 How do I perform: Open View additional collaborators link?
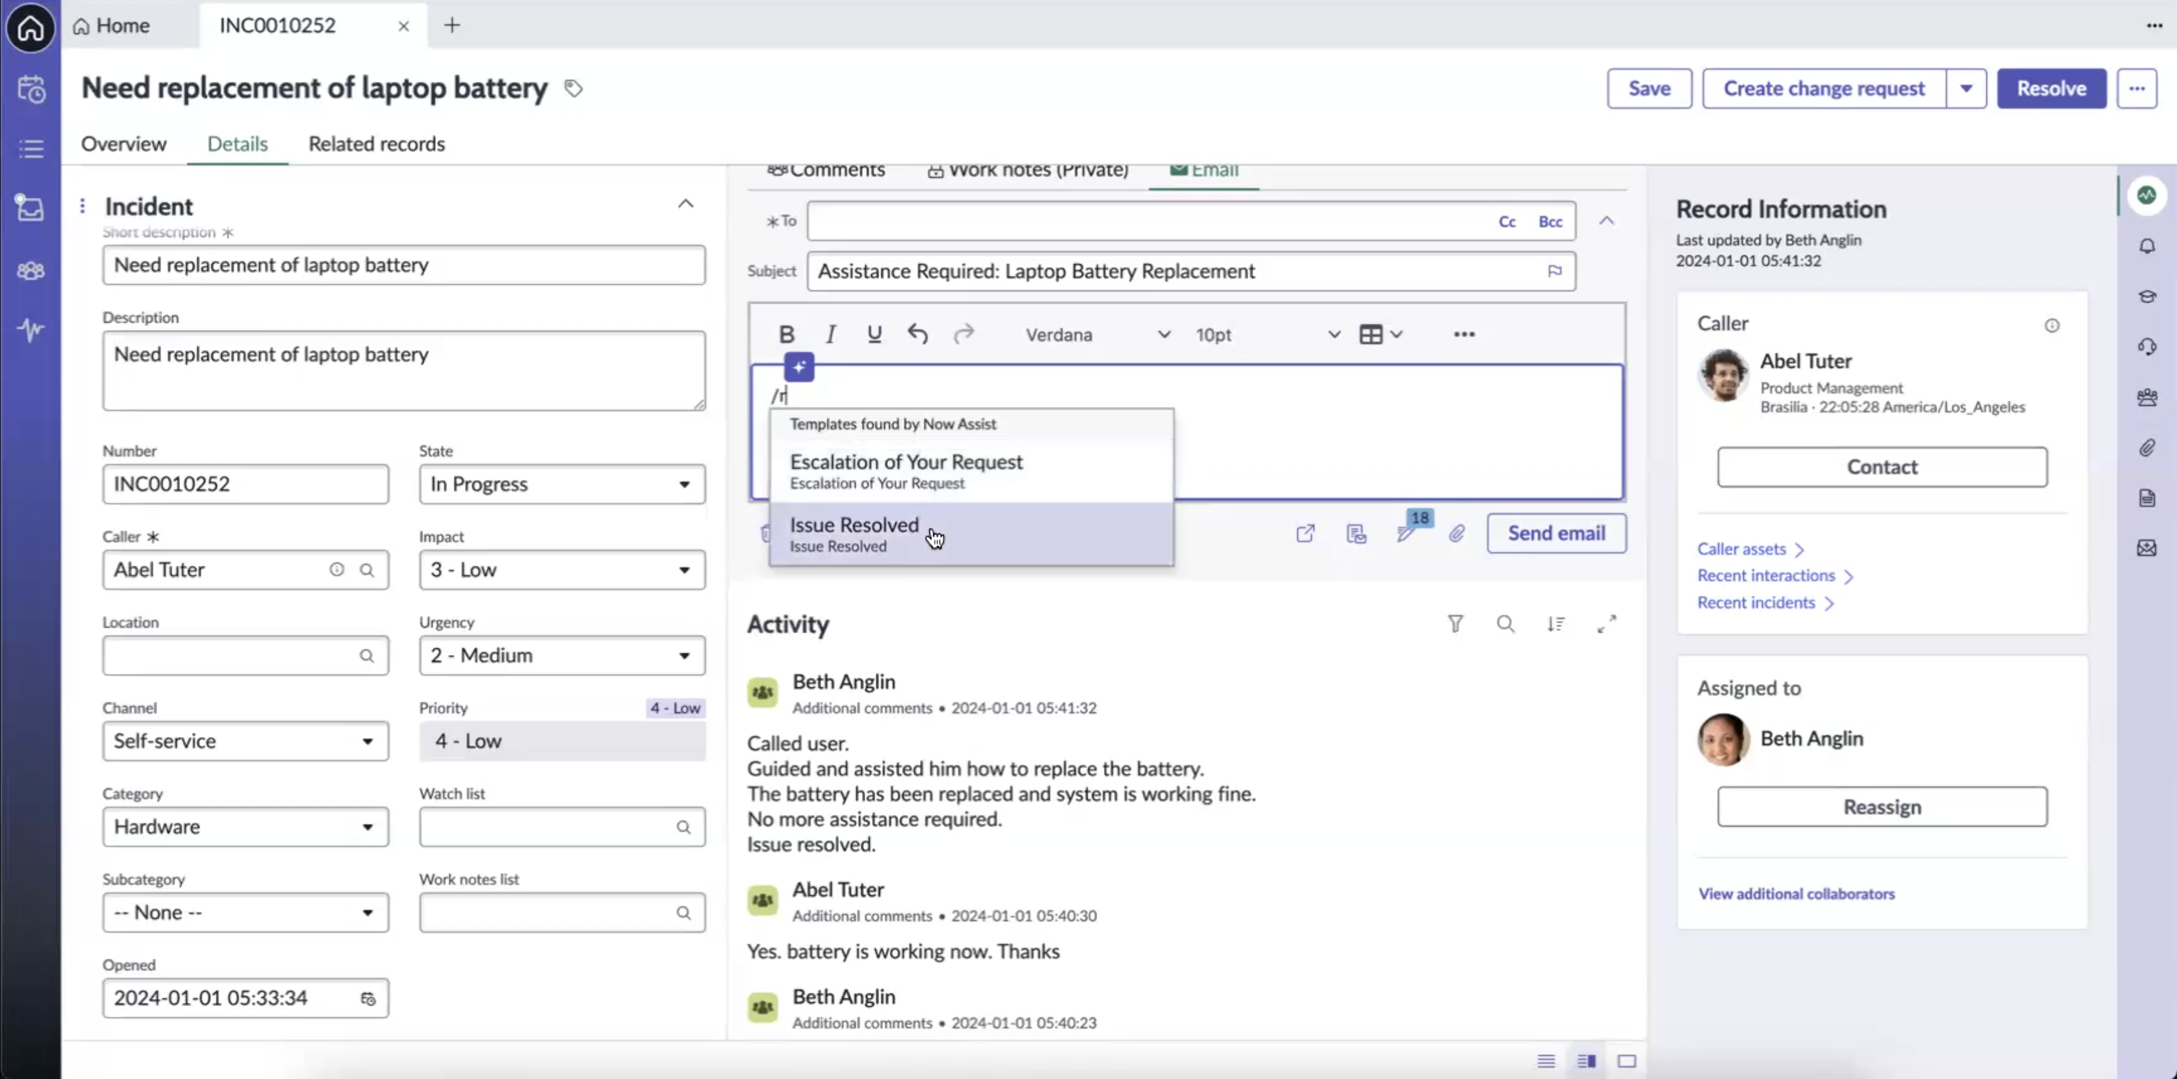coord(1796,894)
